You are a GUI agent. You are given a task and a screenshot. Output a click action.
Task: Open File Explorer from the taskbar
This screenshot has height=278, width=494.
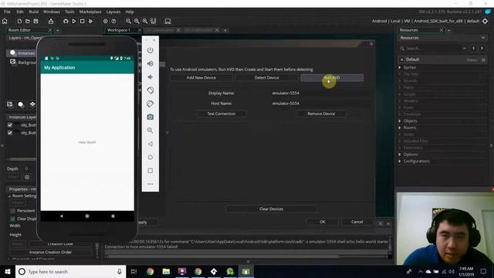tap(166, 271)
